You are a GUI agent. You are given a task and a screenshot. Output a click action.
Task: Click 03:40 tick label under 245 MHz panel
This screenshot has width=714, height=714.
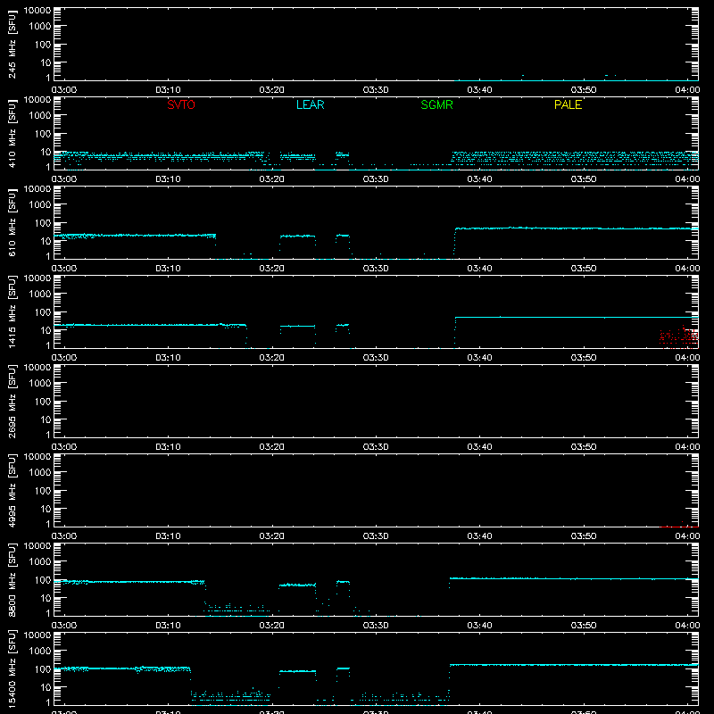pyautogui.click(x=479, y=90)
